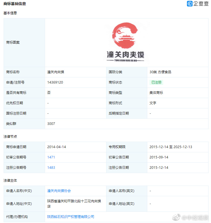The image size is (211, 223).
Task: Select registration announcement date 2015-12-14
Action: click(x=159, y=168)
